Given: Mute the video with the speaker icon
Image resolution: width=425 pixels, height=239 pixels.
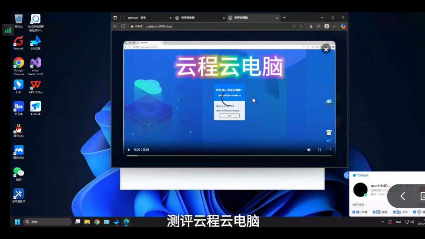Looking at the screenshot, I should pos(309,149).
